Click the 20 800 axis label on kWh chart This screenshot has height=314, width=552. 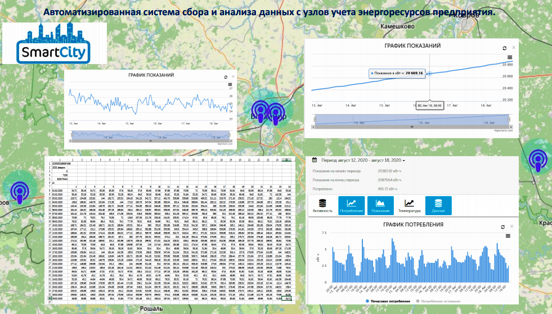508,65
